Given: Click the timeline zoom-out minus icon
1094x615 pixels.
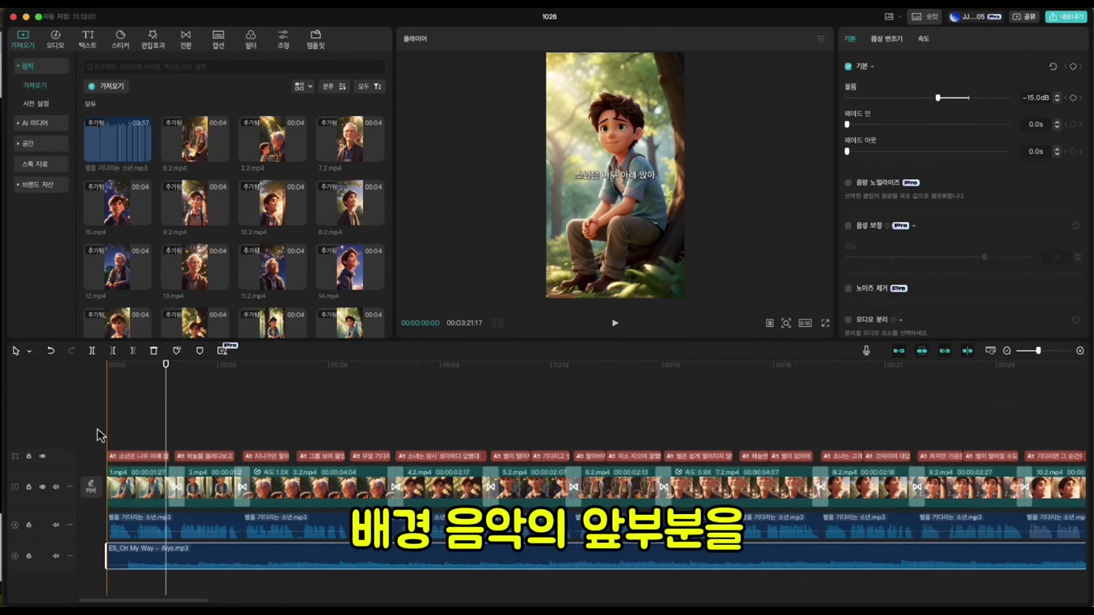Looking at the screenshot, I should [1007, 351].
